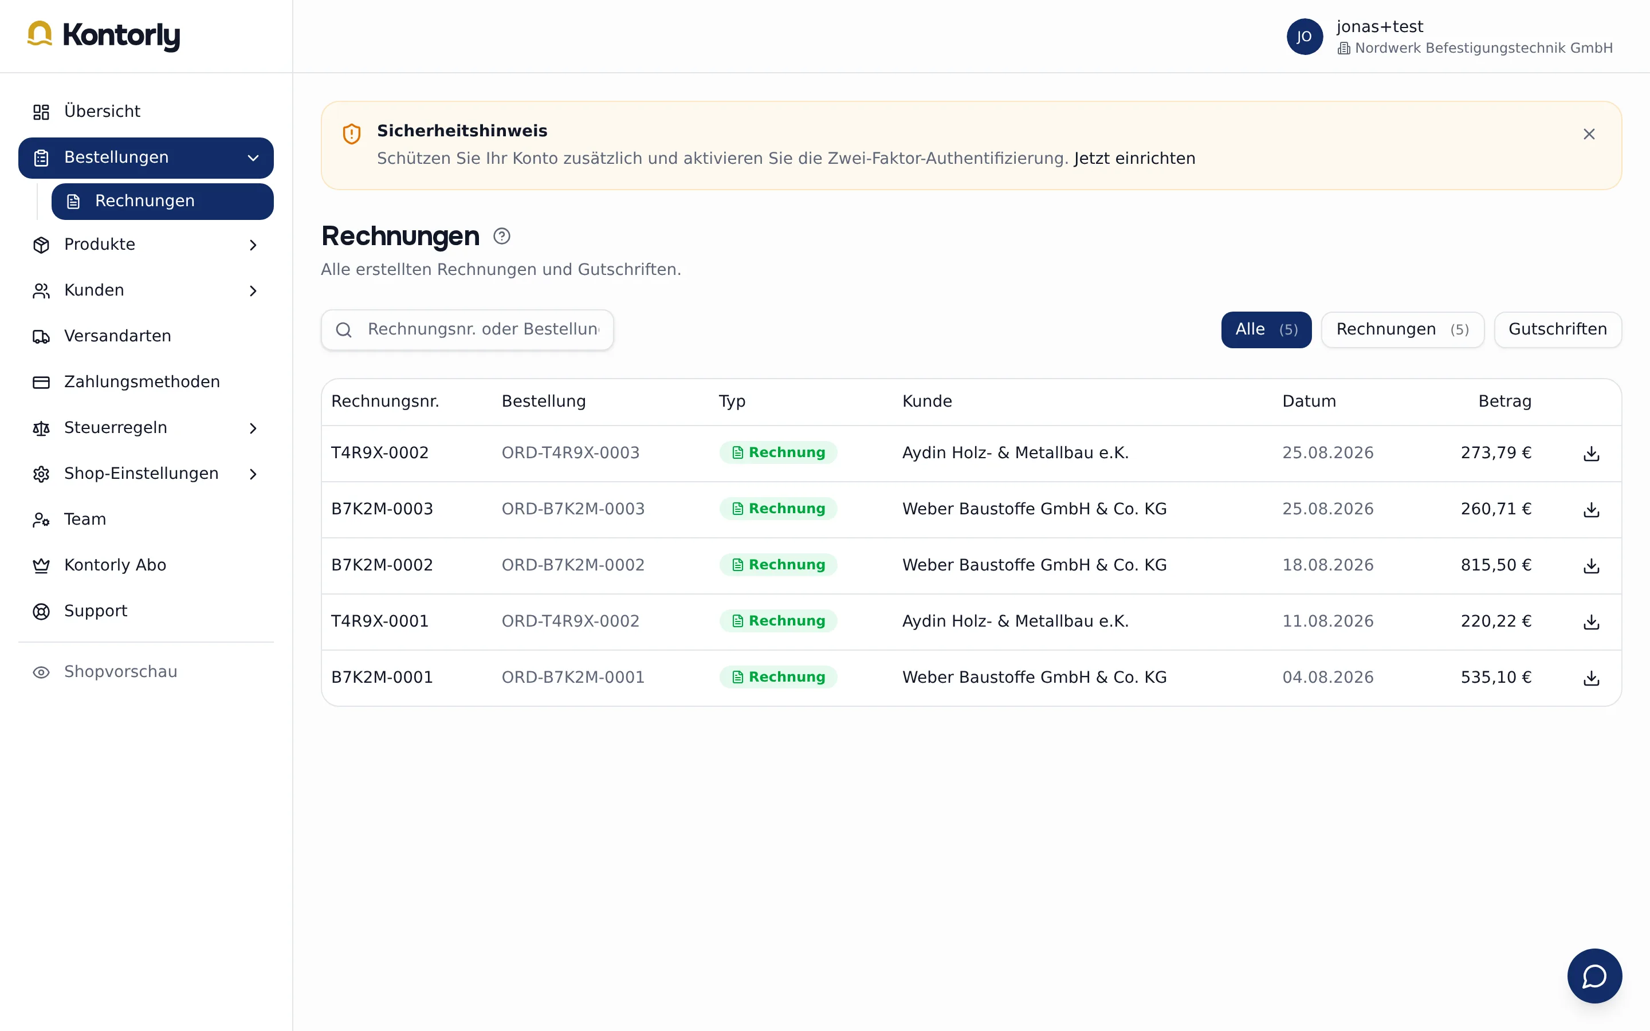Select the Rechnungen sidebar subitem
The height and width of the screenshot is (1031, 1650).
click(162, 201)
